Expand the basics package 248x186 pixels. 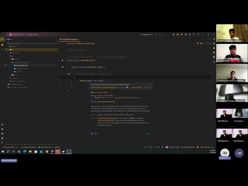click(10, 59)
